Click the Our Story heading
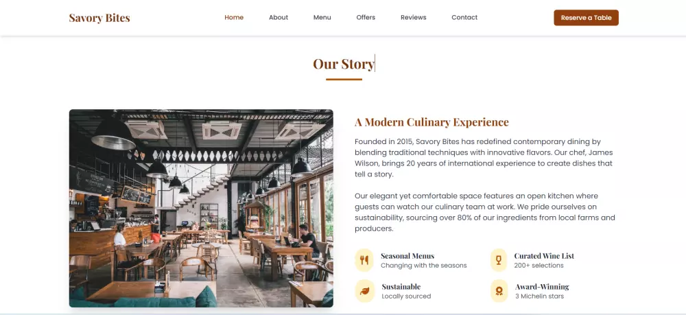Image resolution: width=686 pixels, height=315 pixels. [344, 64]
